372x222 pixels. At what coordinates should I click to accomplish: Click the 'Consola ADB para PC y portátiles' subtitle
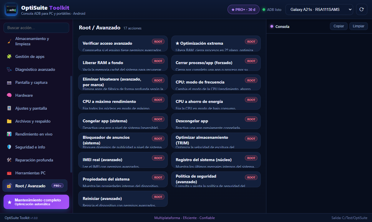[x=53, y=14]
